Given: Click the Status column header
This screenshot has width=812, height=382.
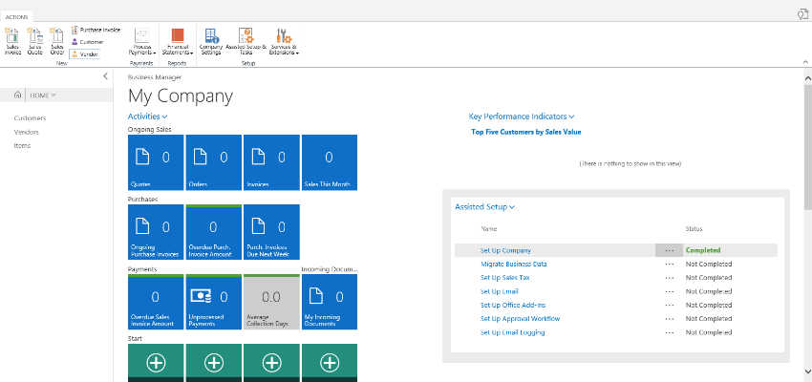Looking at the screenshot, I should pos(694,229).
